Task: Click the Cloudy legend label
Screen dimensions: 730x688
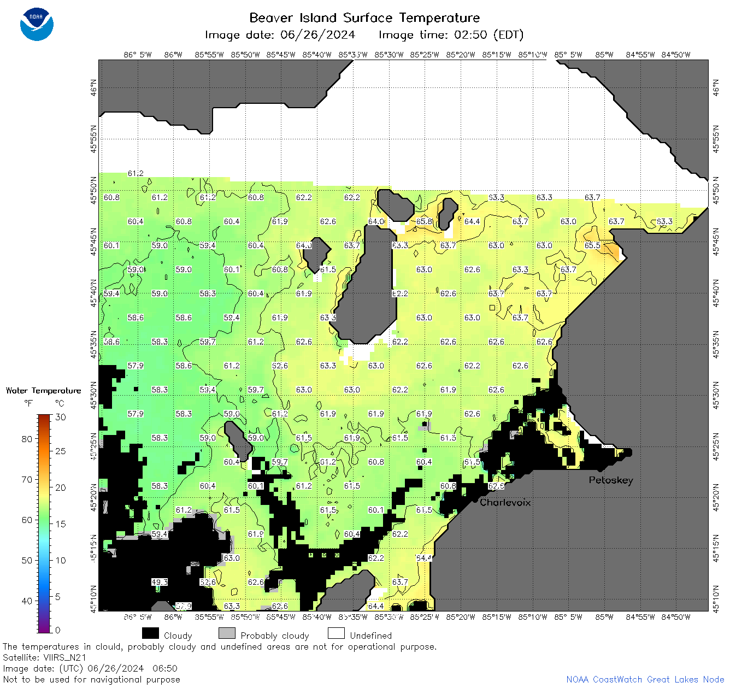Action: pyautogui.click(x=178, y=636)
